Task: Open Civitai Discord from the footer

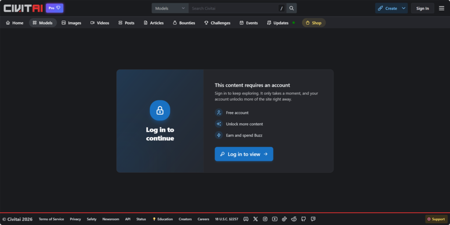Action: pos(246,219)
